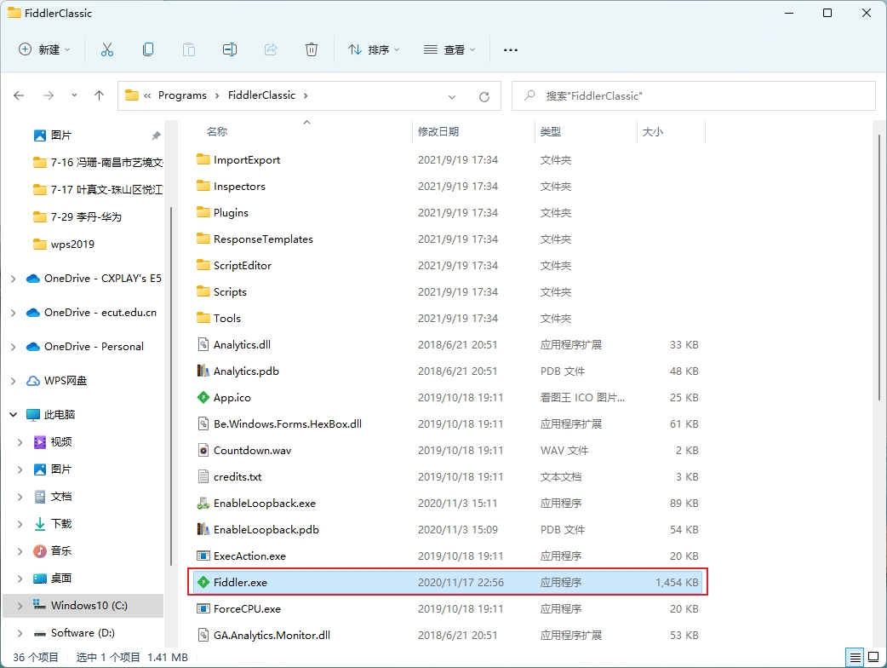Open the 新建 (New) dropdown menu

click(x=45, y=49)
